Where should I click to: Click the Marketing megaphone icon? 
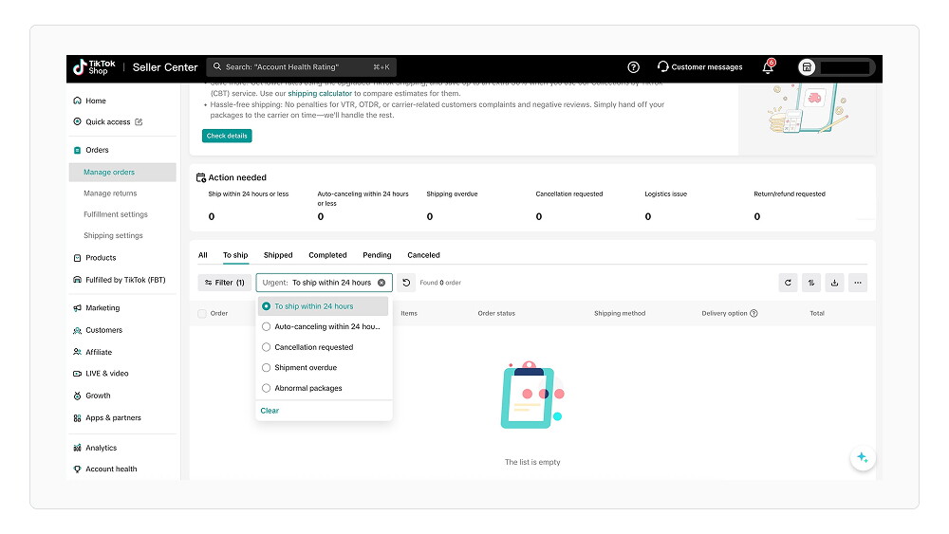(77, 308)
